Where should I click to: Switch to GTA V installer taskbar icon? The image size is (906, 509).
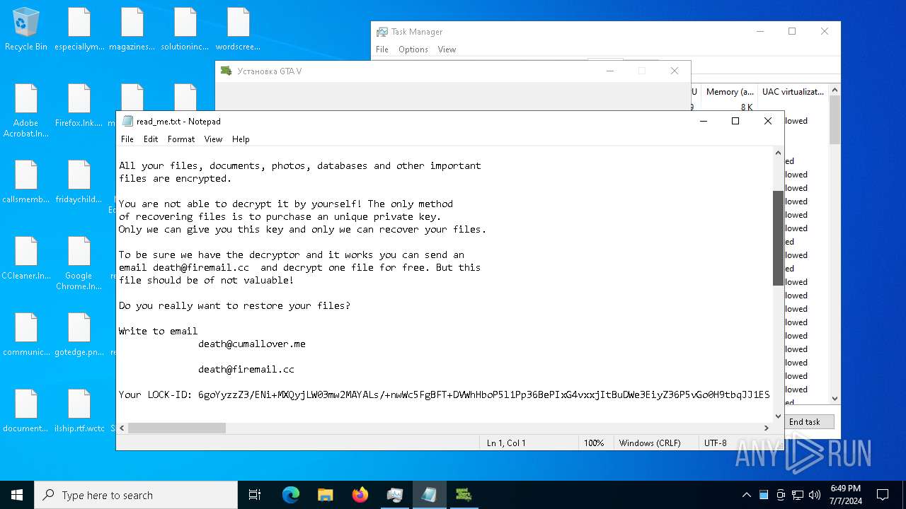464,495
